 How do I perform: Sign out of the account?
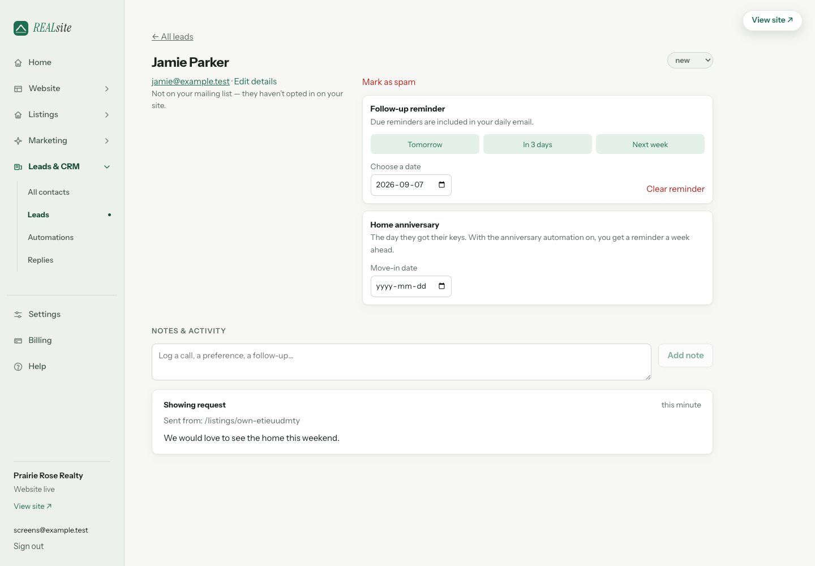click(x=29, y=547)
